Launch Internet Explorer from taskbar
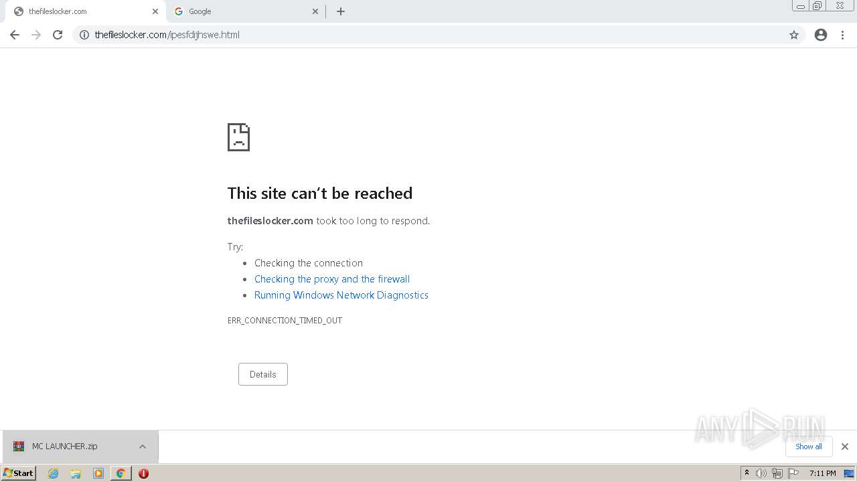Image resolution: width=857 pixels, height=482 pixels. (54, 473)
